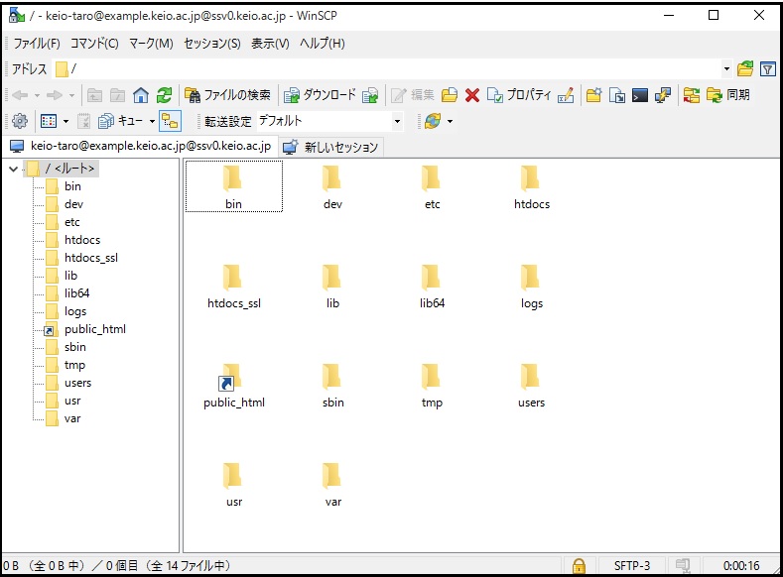Viewport: 783px width, 577px height.
Task: Collapse the / <ルート> tree node
Action: click(13, 169)
